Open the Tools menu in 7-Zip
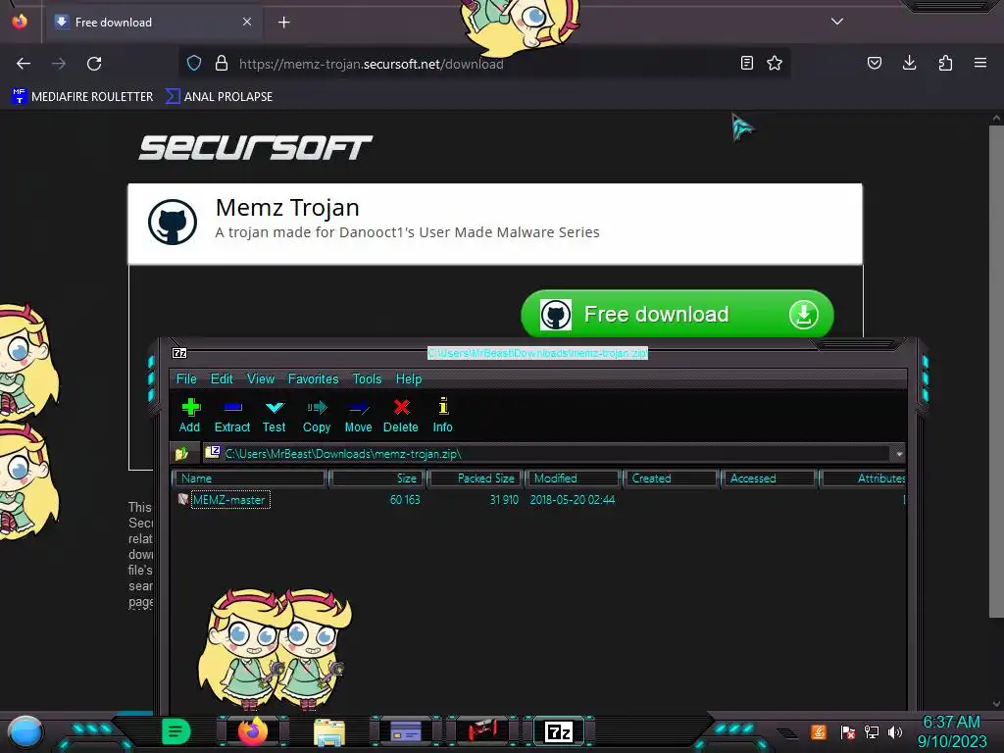The height and width of the screenshot is (753, 1004). pyautogui.click(x=367, y=379)
